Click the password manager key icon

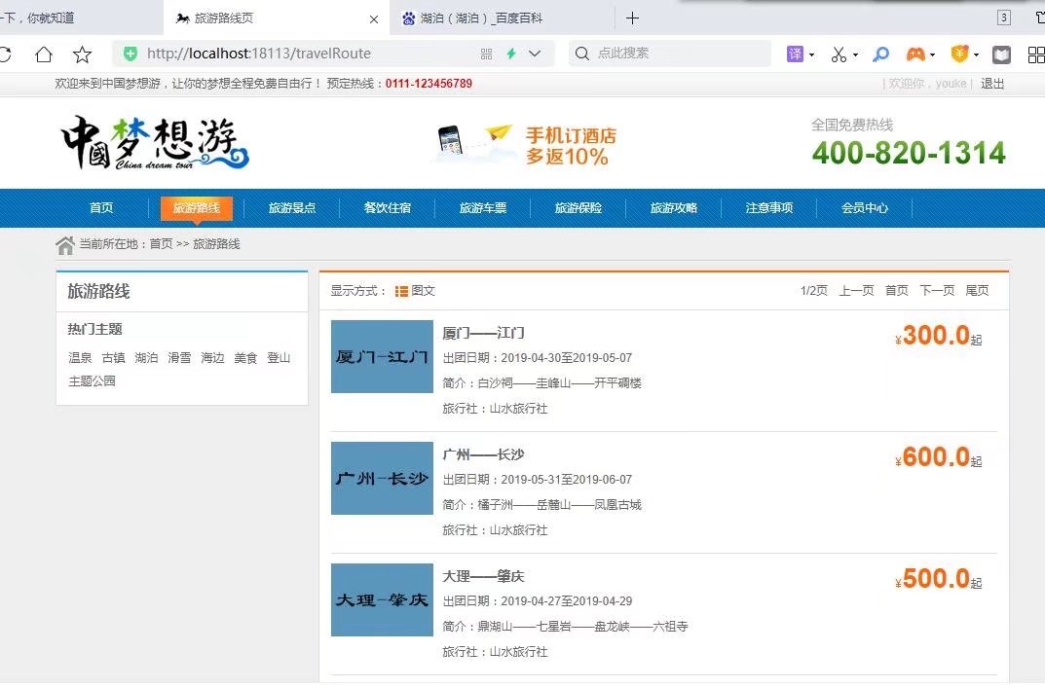click(x=879, y=54)
